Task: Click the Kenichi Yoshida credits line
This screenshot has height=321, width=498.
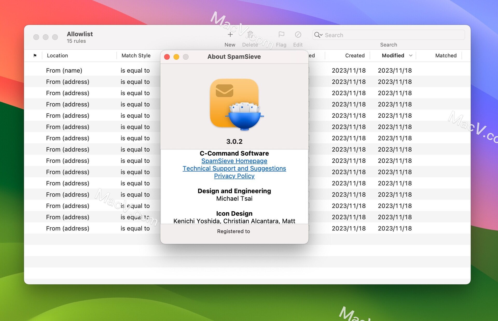Action: (234, 221)
